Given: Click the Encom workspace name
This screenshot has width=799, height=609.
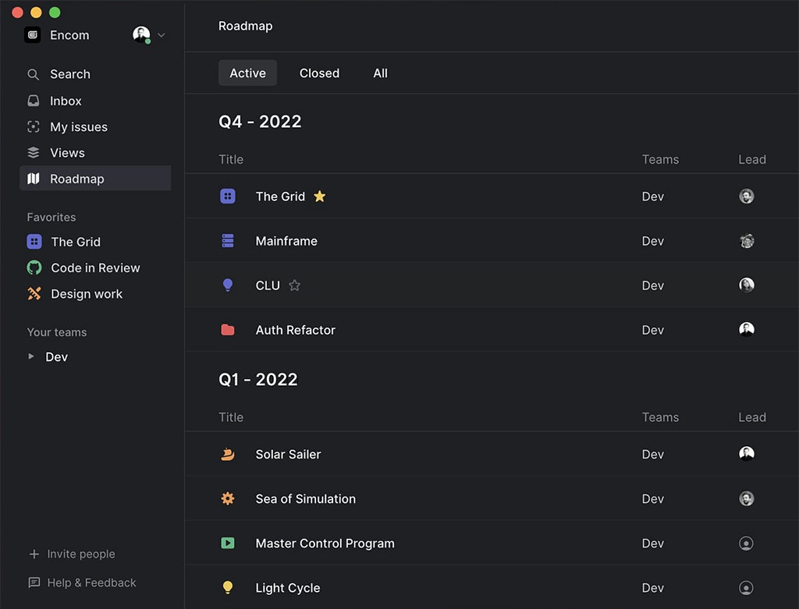Looking at the screenshot, I should coord(69,35).
